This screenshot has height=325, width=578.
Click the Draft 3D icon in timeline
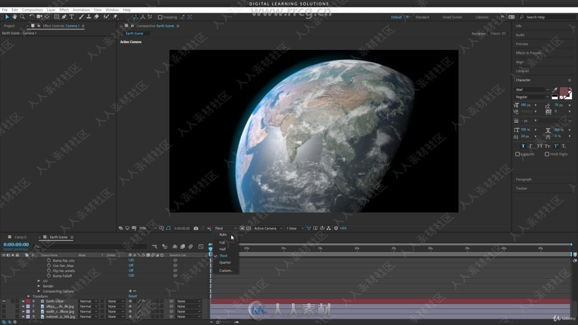click(x=164, y=246)
